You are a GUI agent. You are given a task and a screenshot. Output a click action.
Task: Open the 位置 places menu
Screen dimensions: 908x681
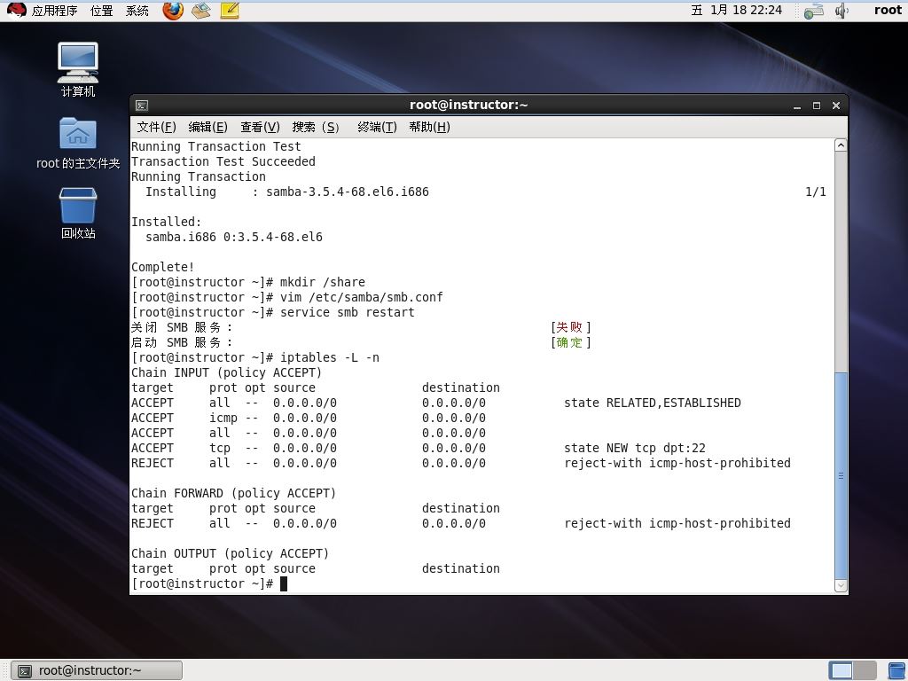coord(102,11)
